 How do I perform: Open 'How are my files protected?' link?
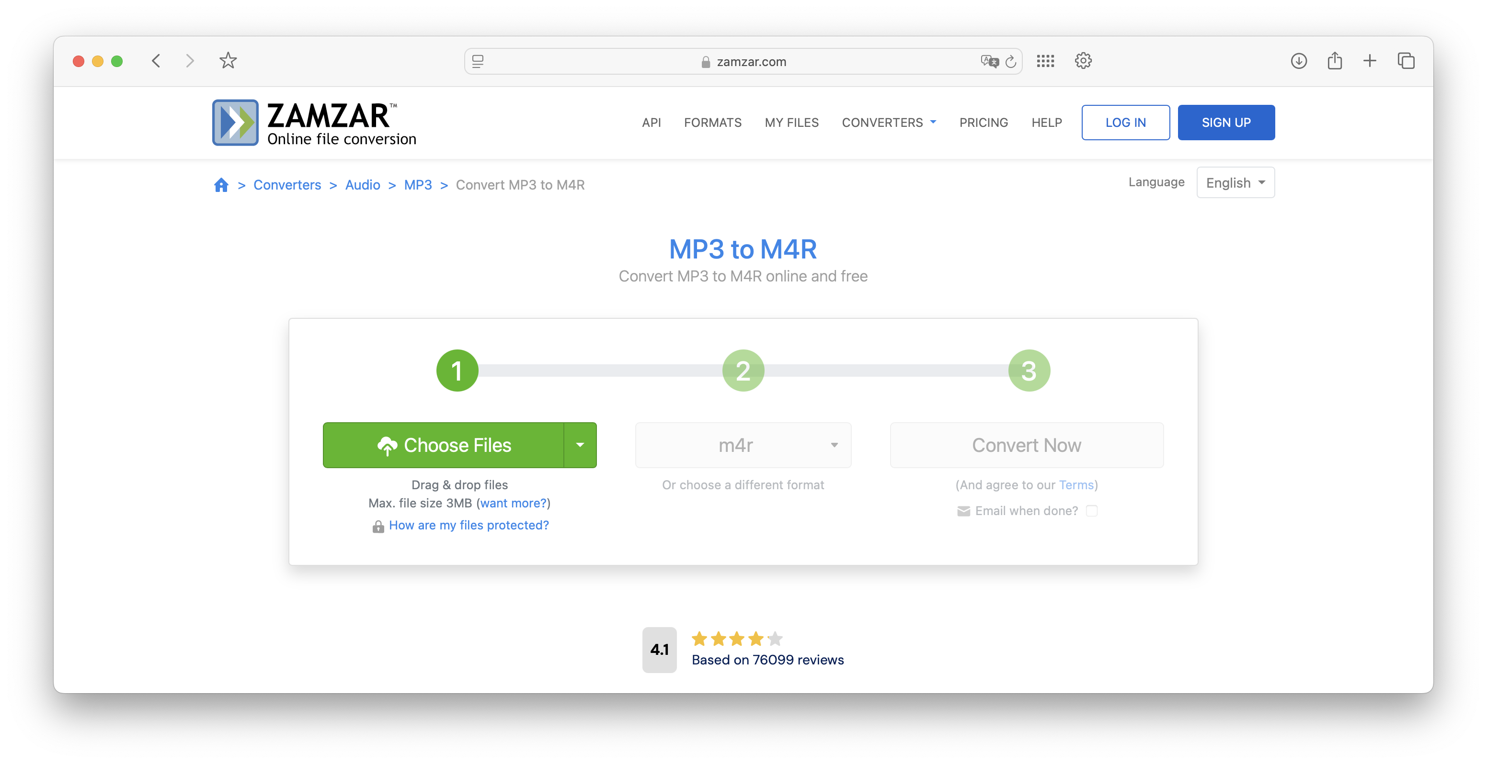point(469,525)
